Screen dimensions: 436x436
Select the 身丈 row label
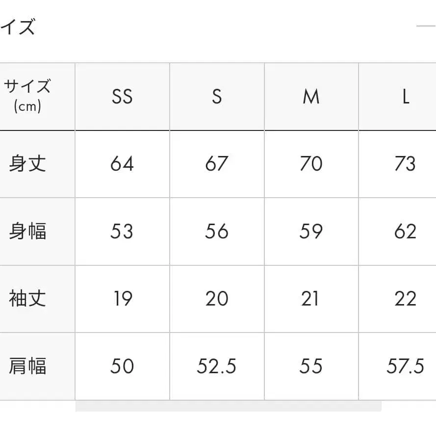[x=27, y=164]
